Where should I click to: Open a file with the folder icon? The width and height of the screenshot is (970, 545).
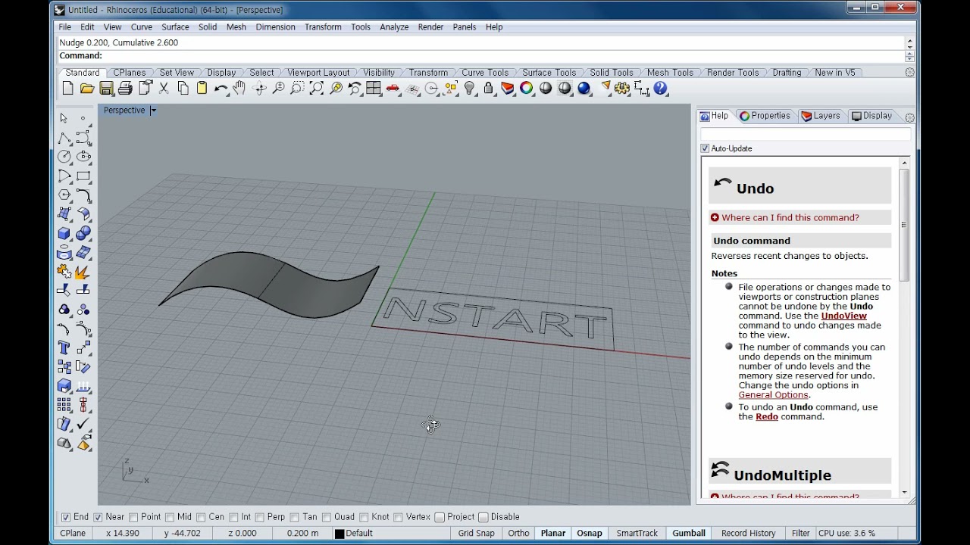87,89
